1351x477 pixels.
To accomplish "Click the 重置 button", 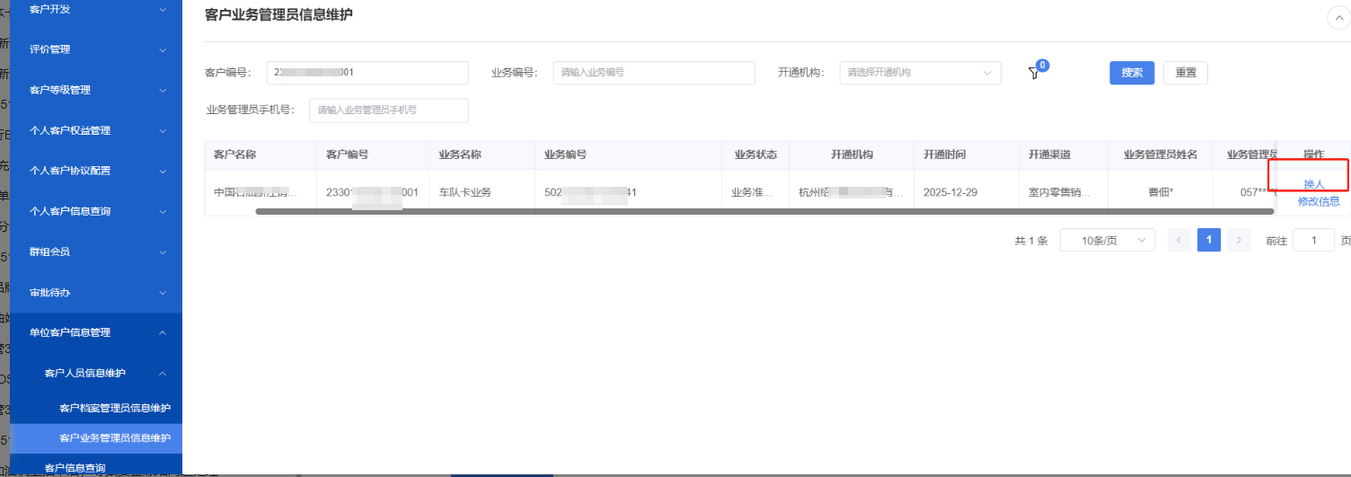I will click(1185, 73).
